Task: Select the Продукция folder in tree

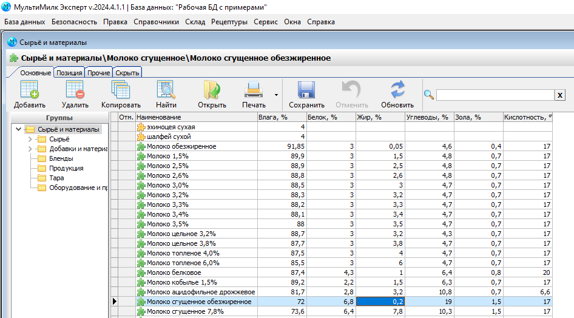Action: point(66,168)
